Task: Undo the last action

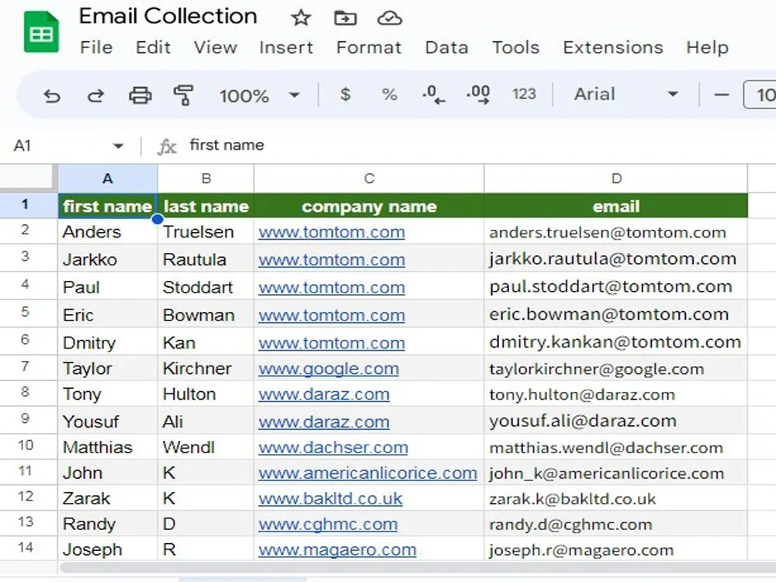Action: [x=51, y=95]
